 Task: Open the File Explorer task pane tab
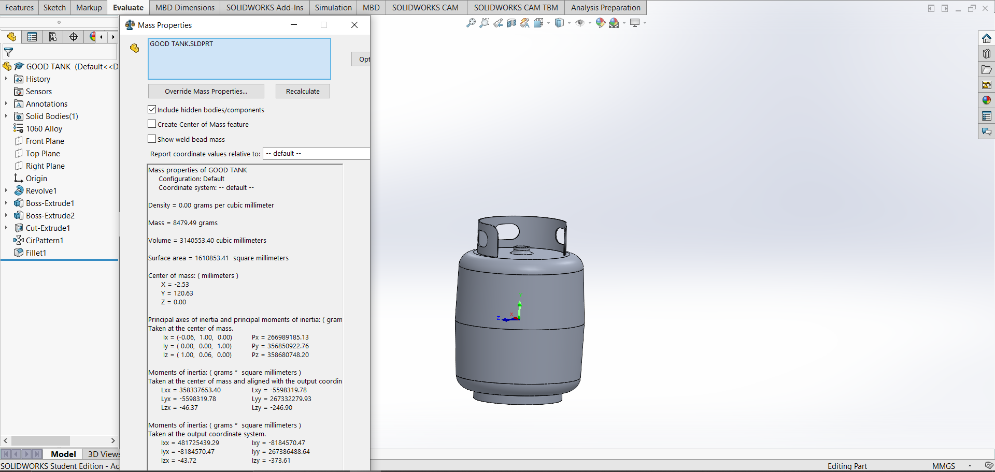(987, 69)
